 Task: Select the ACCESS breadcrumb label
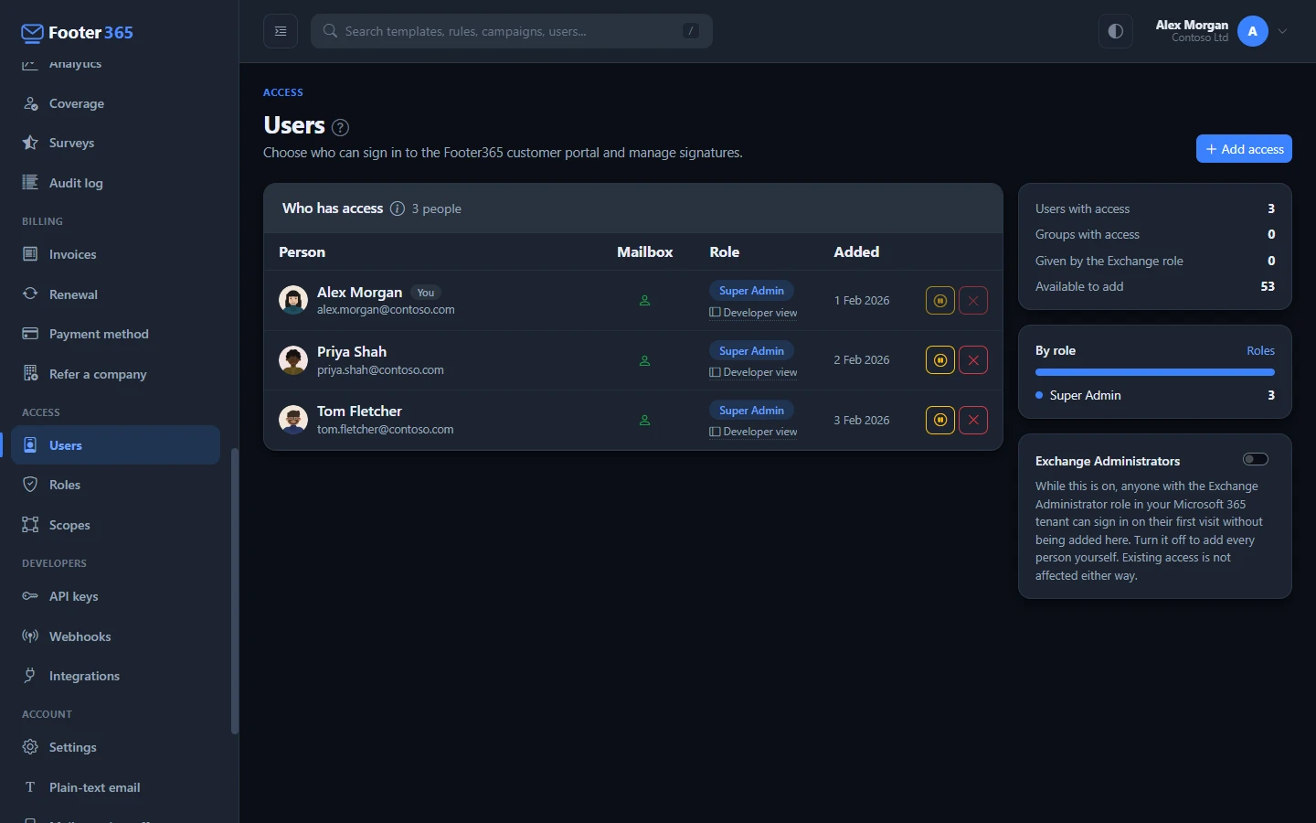pyautogui.click(x=283, y=92)
